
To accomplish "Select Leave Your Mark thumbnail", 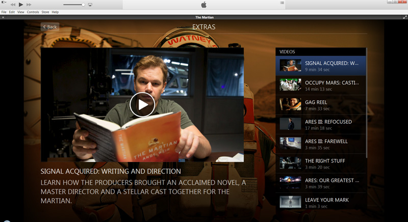I will (290, 202).
